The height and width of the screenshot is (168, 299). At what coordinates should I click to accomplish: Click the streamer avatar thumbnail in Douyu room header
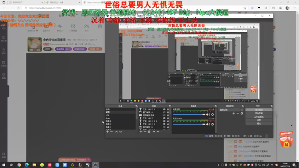[x=34, y=44]
